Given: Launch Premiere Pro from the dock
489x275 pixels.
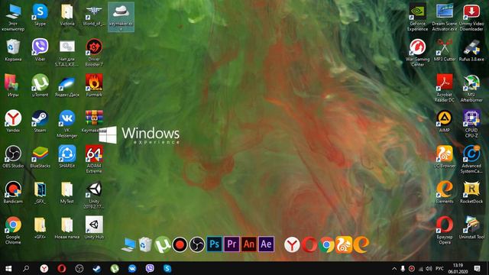Looking at the screenshot, I should 232,244.
